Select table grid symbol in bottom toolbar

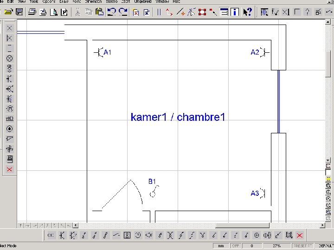point(289,235)
